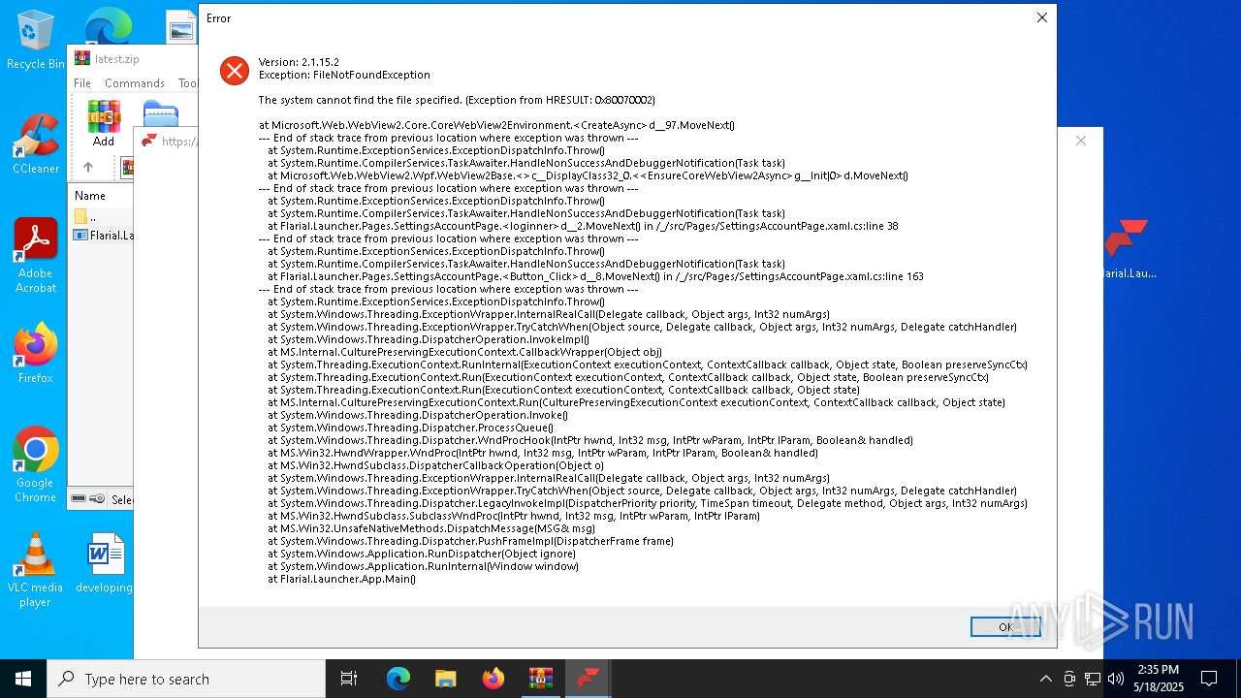Viewport: 1241px width, 698px height.
Task: Click the WinRAR up-one-level arrow
Action: point(88,168)
